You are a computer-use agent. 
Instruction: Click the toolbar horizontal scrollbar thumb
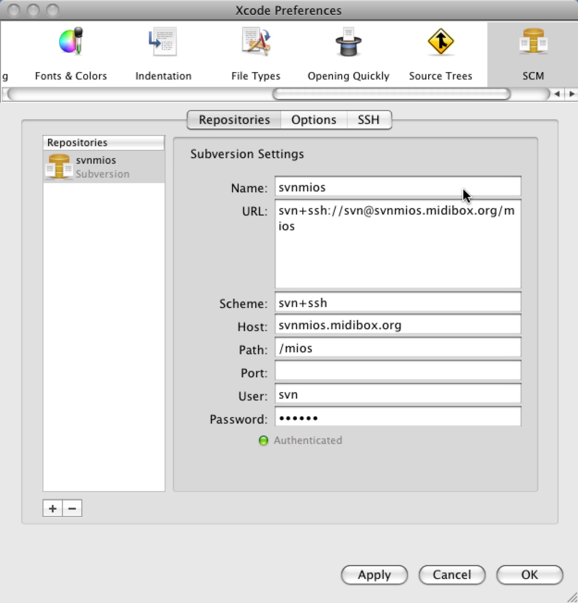pyautogui.click(x=392, y=94)
